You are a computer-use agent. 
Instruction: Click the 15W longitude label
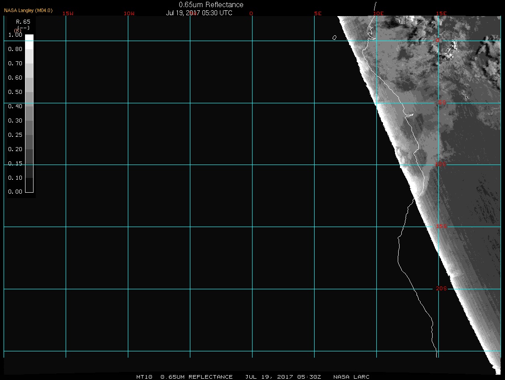point(68,13)
